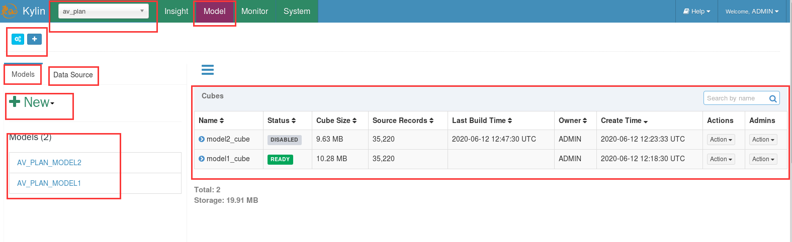
Task: Click the model2_cube name
Action: [228, 139]
